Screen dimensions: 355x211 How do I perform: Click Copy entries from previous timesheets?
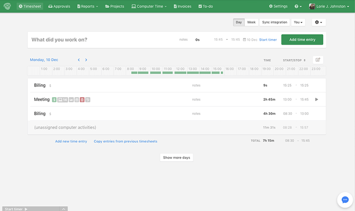coord(125,141)
